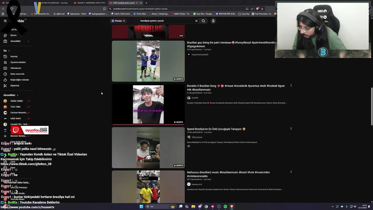
Task: Open Chrome from the Windows taskbar
Action: click(206, 206)
